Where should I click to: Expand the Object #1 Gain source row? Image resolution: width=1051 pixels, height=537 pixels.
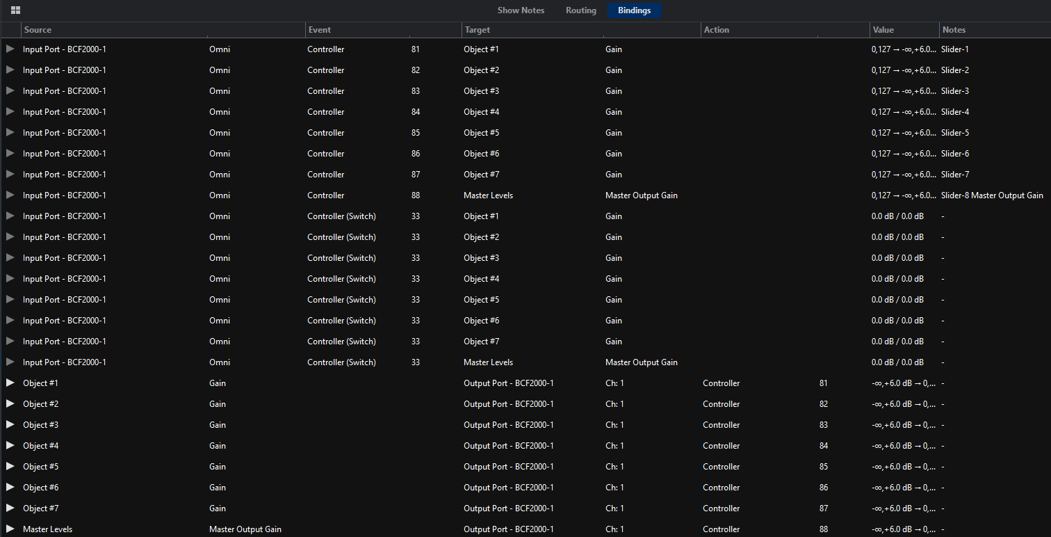pyautogui.click(x=10, y=383)
